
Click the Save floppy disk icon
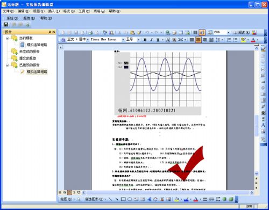[x=6, y=25]
